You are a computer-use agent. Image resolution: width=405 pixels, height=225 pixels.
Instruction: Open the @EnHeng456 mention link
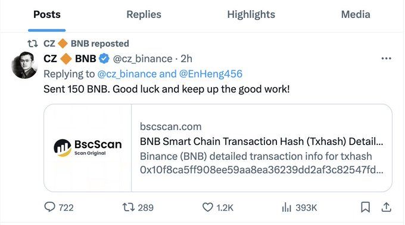tap(211, 74)
